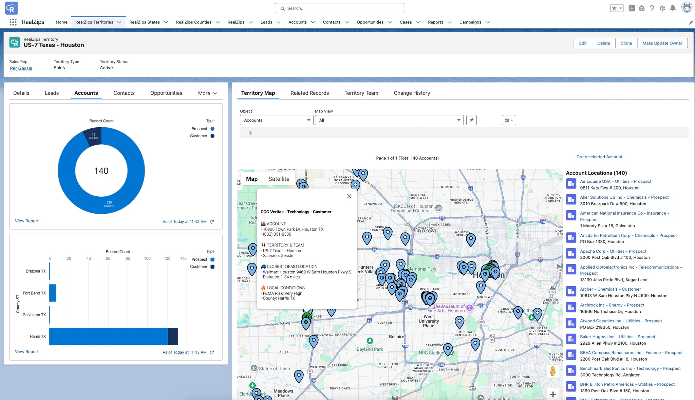Open the Territory Team tab
695x400 pixels.
361,93
